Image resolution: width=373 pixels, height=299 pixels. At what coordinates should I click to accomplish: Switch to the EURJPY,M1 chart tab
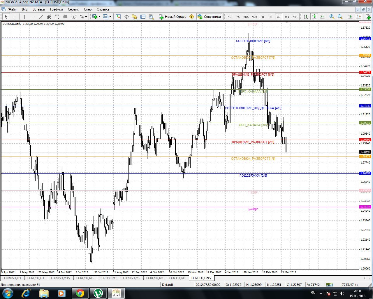177,278
